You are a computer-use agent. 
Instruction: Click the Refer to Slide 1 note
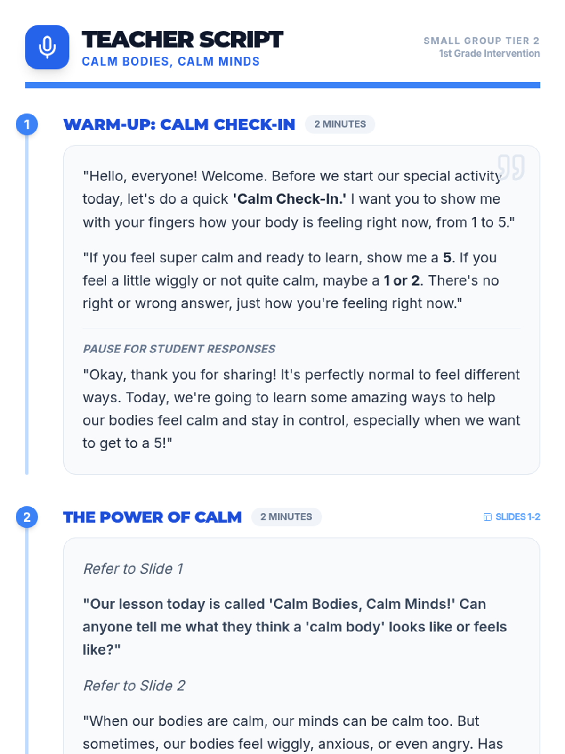pos(133,569)
